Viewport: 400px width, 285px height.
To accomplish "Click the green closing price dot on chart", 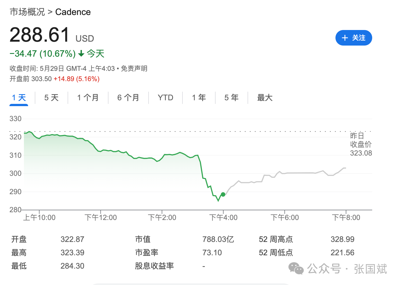I will [x=223, y=194].
